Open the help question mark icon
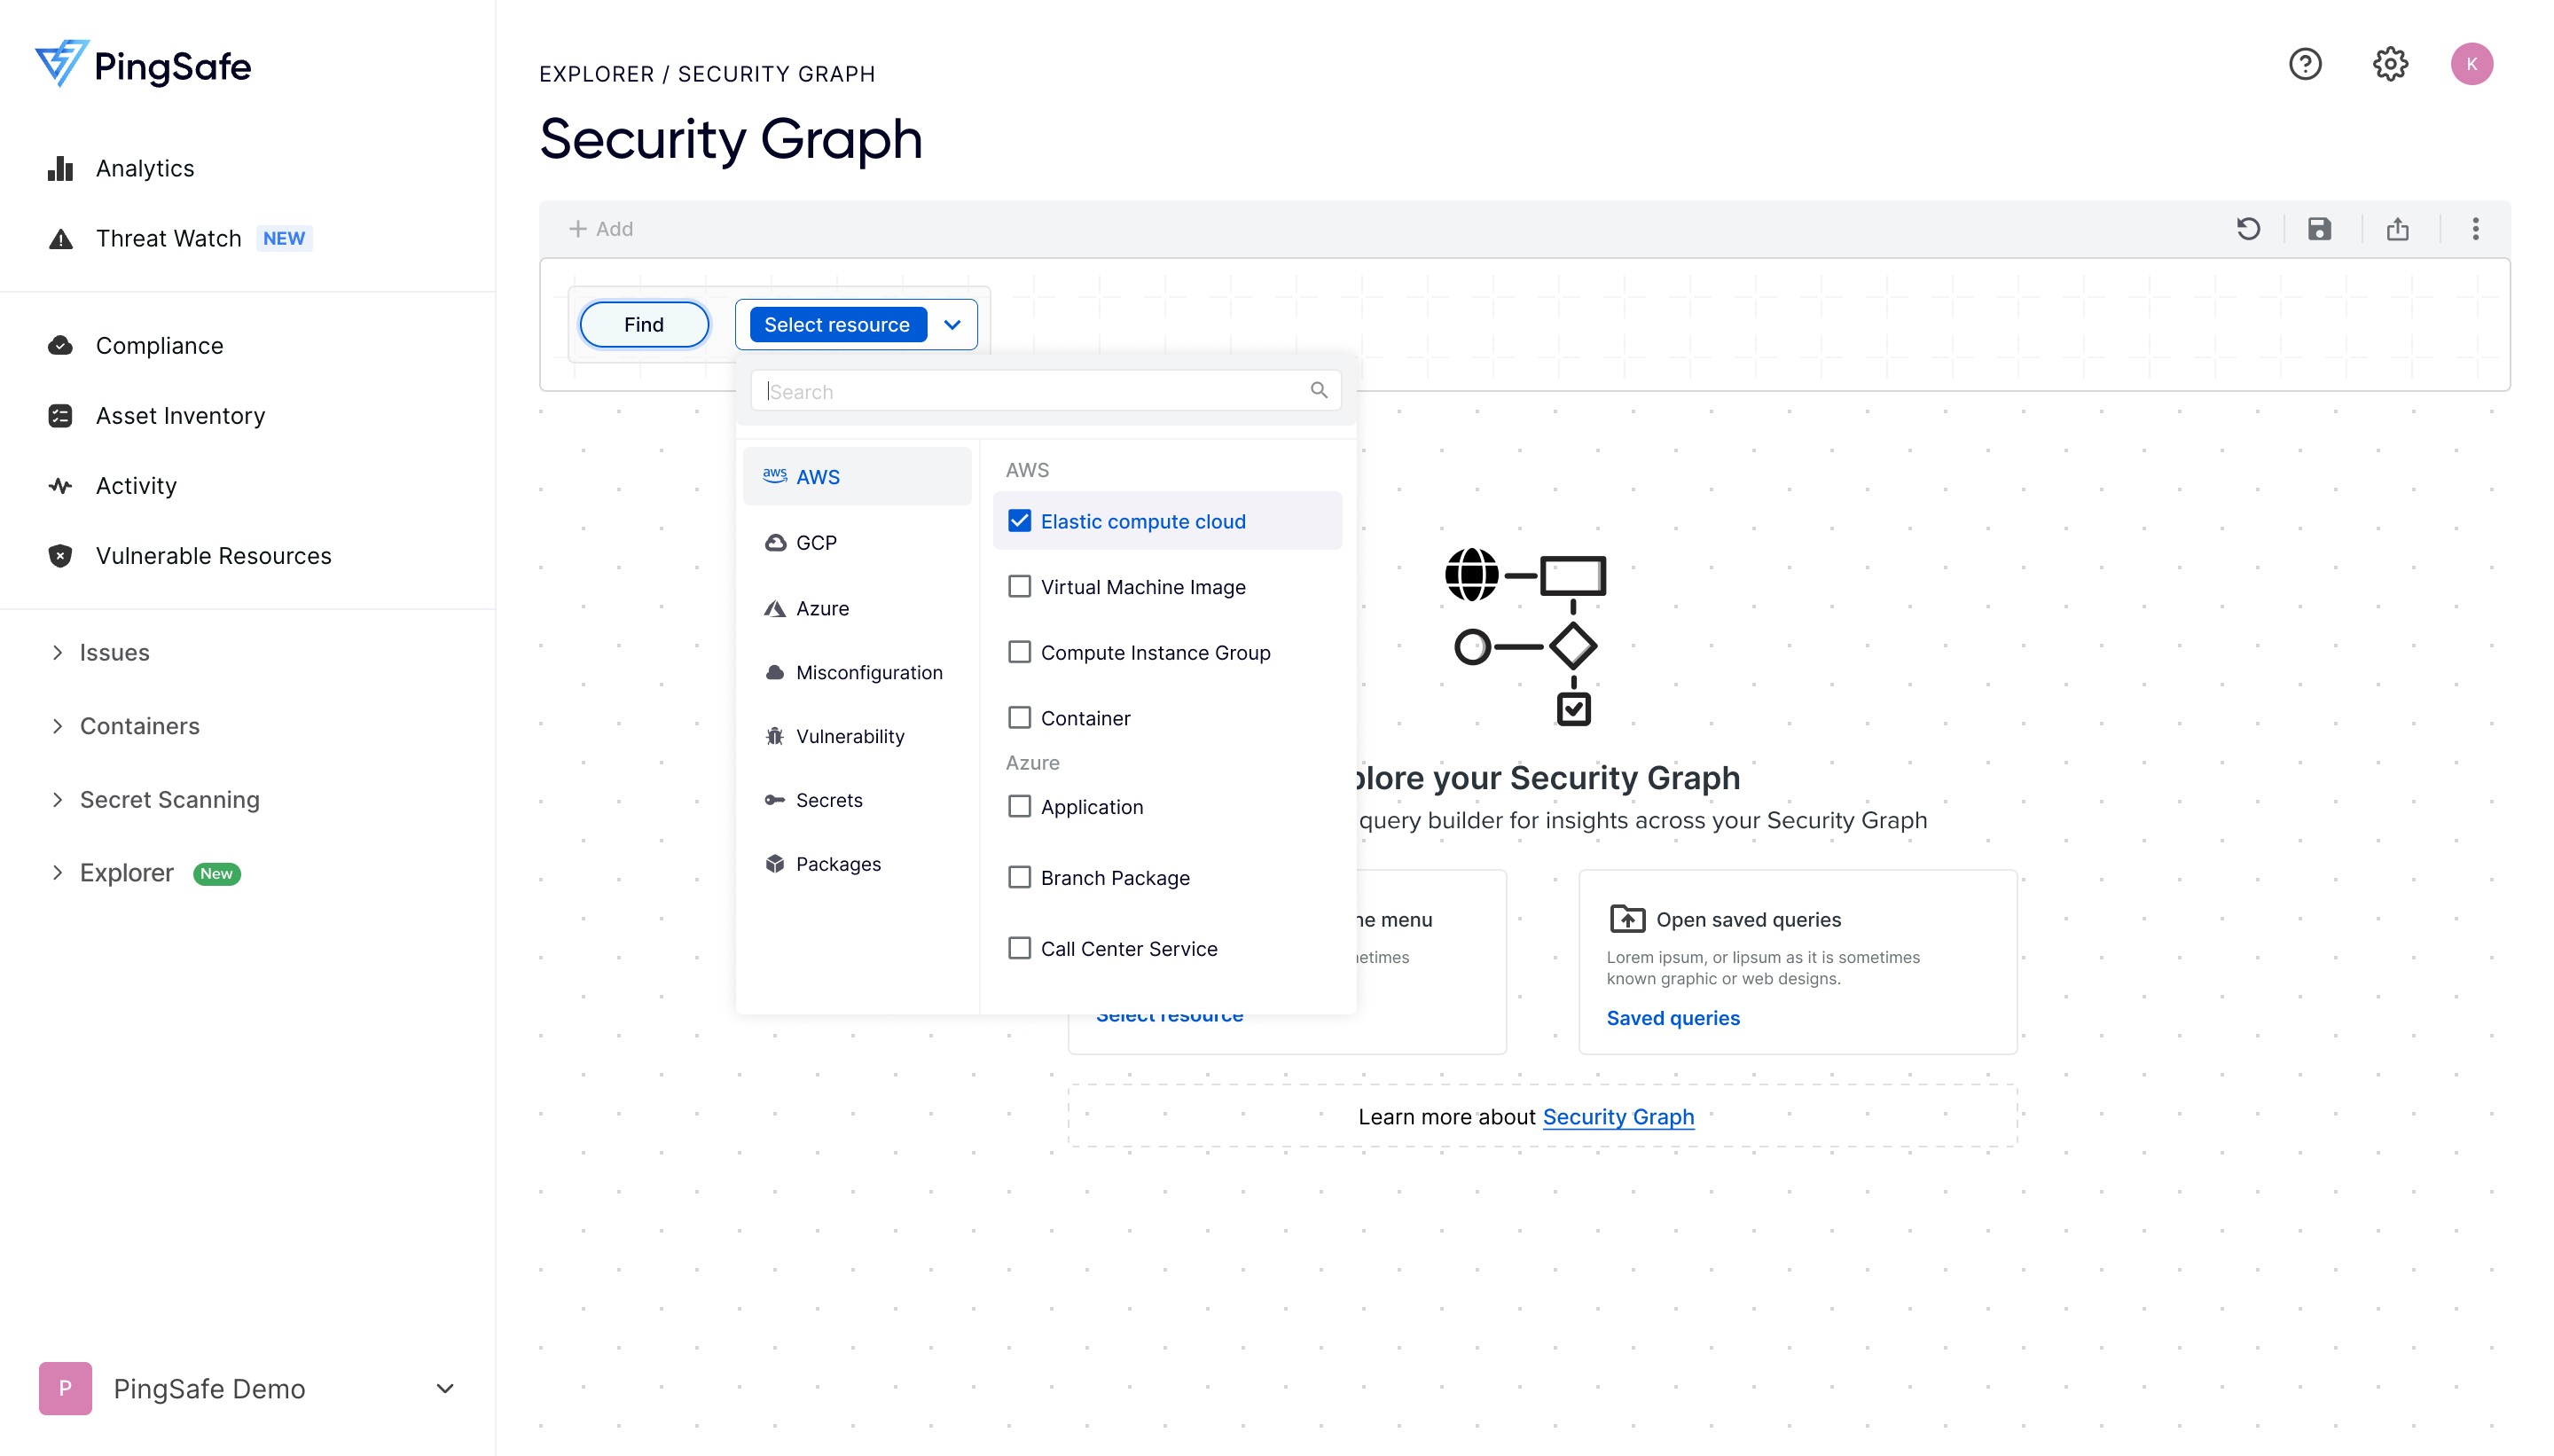The image size is (2554, 1456). pos(2304,64)
